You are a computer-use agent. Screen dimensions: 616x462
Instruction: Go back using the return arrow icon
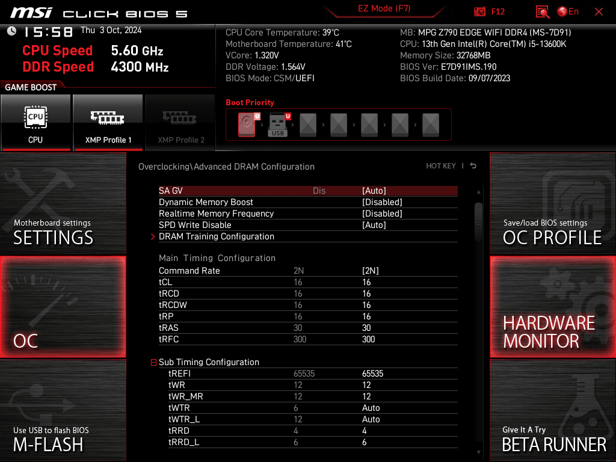click(x=473, y=166)
